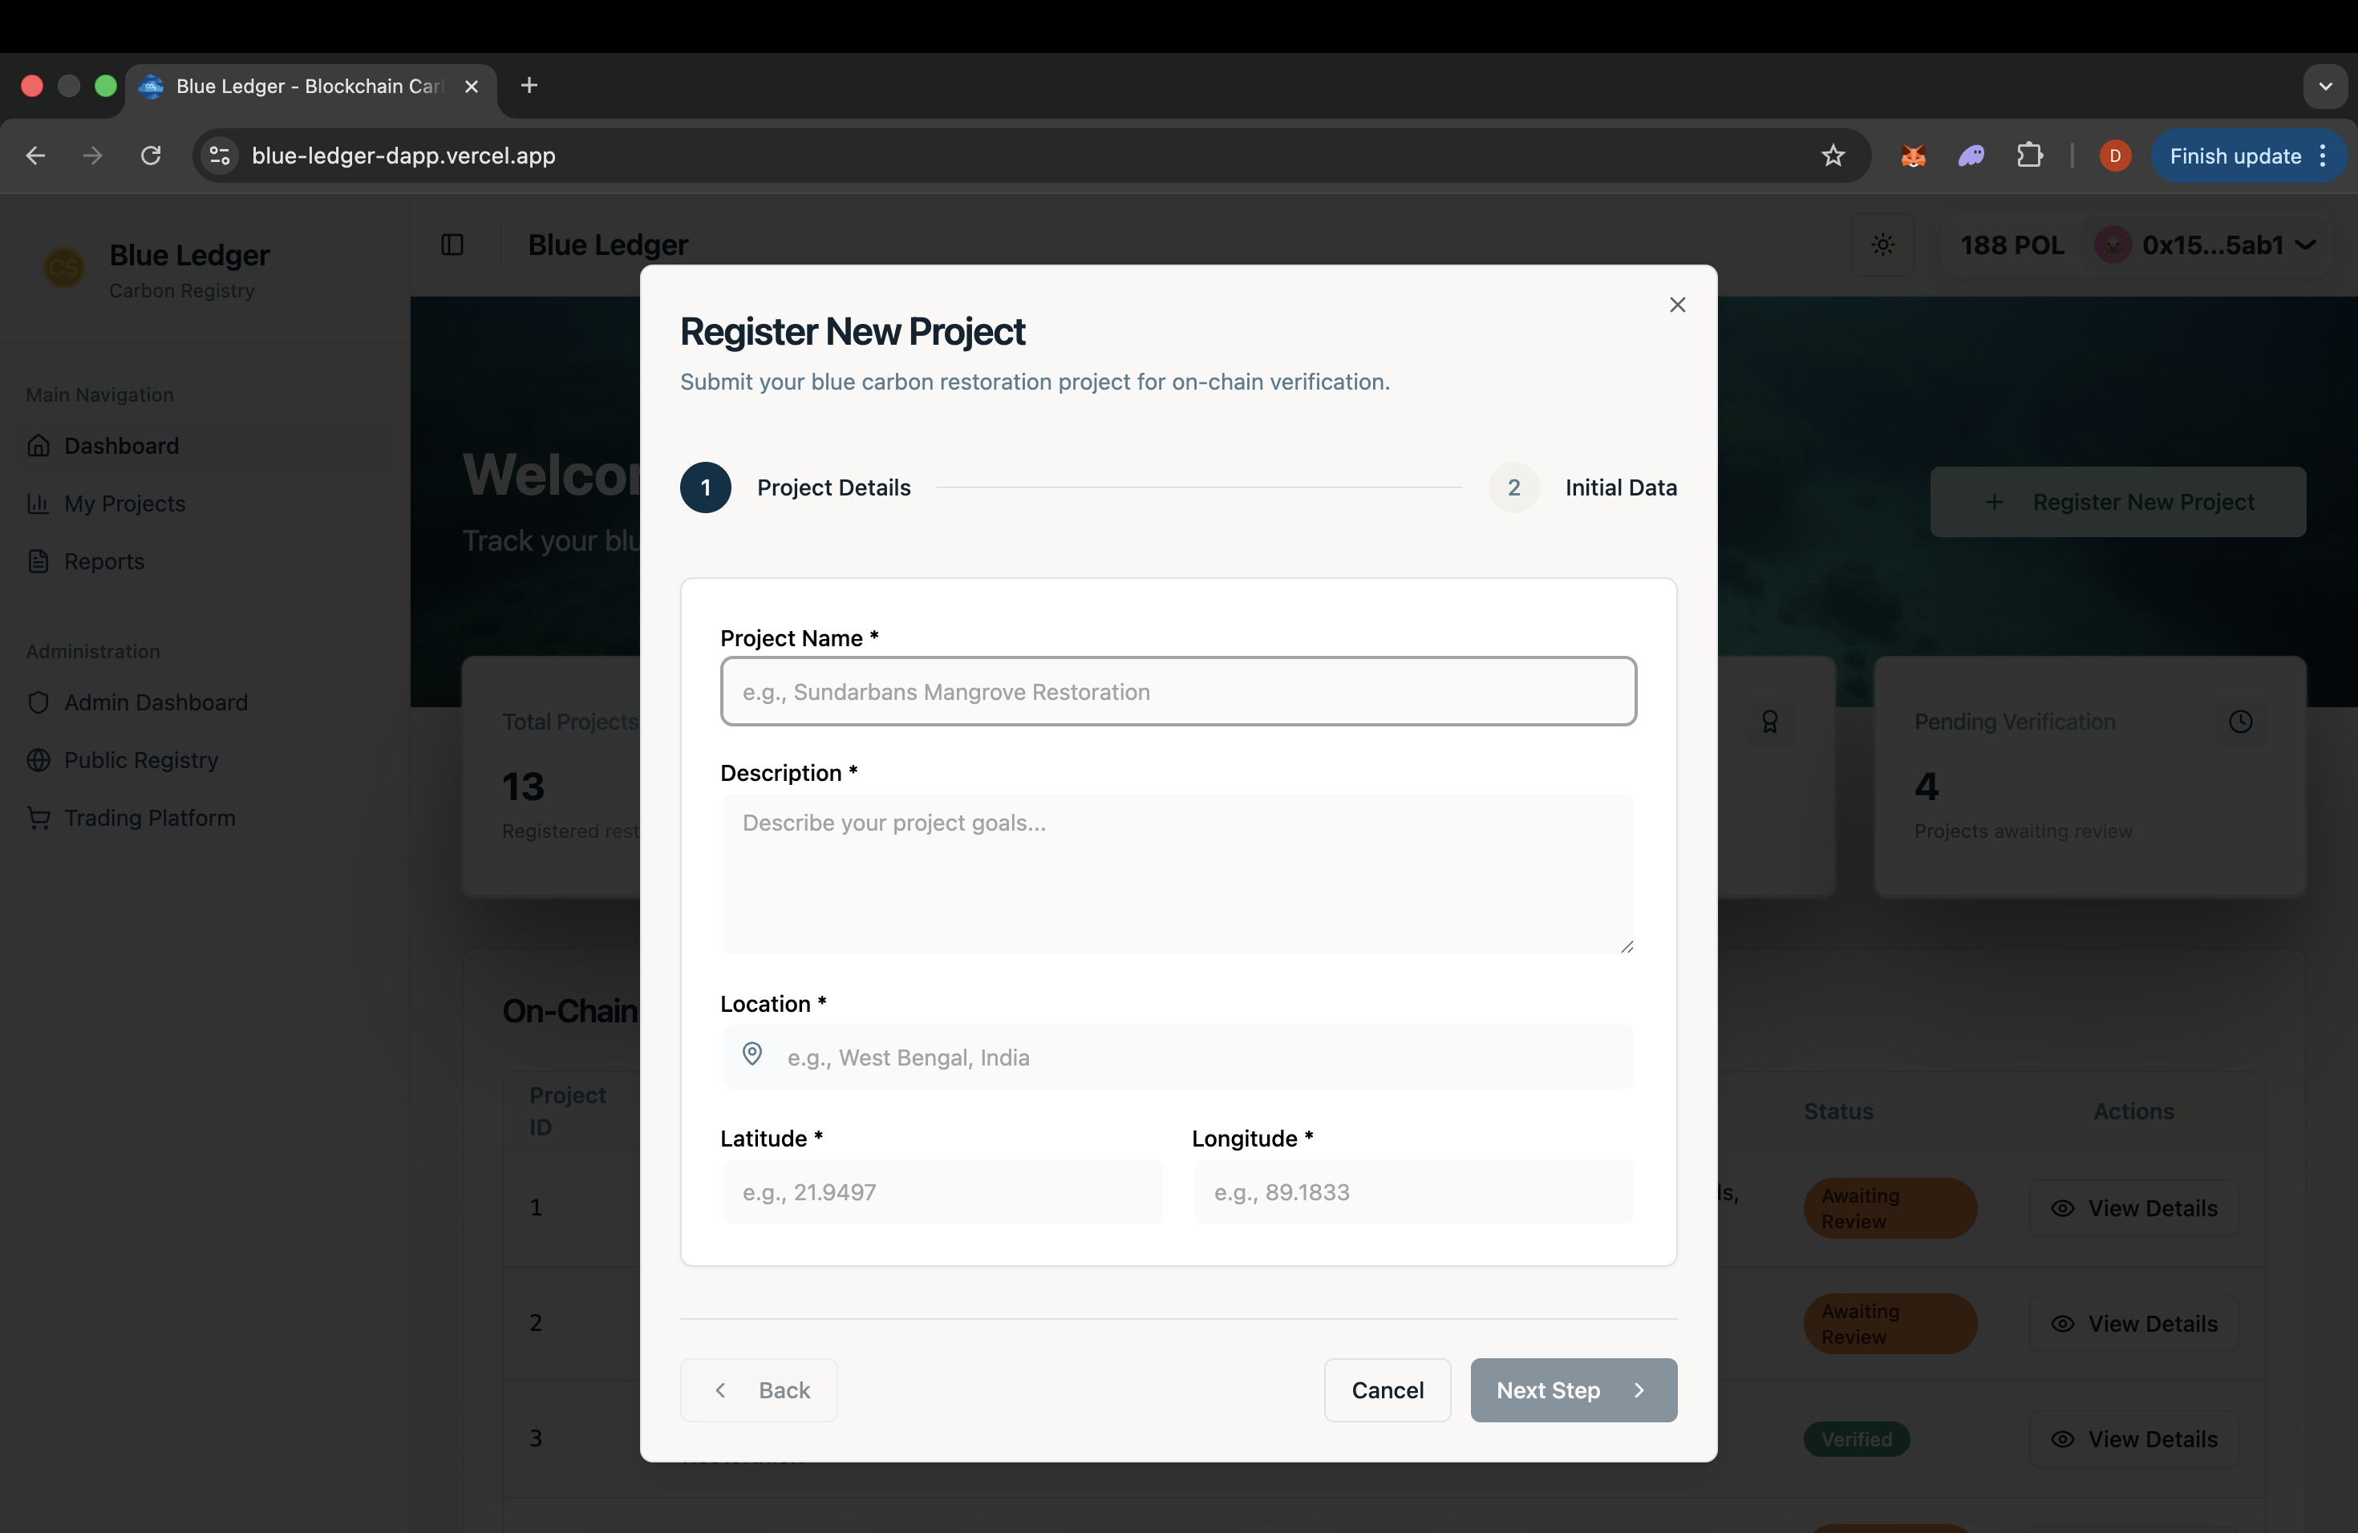Collapse the sidebar with panel icon

click(452, 245)
